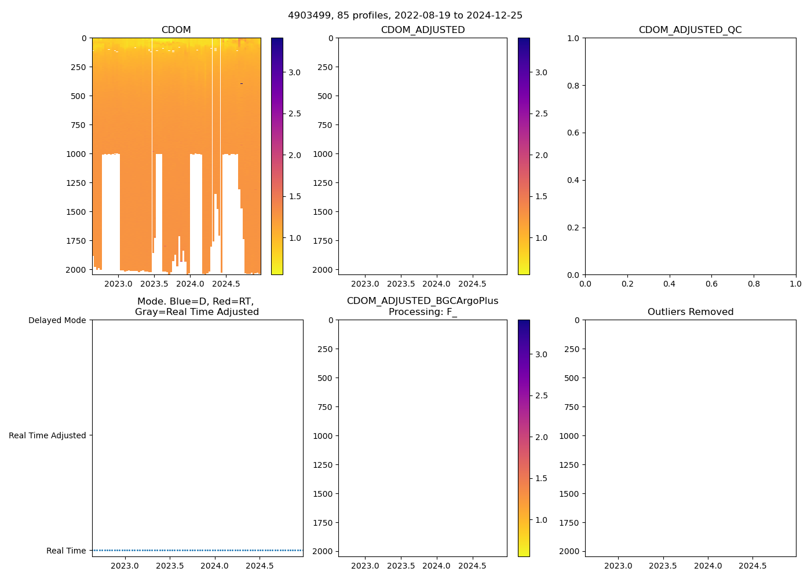Click the colorbar next to CDOM_ADJUSTED plot
Screen dimensions: 811x579
[524, 156]
